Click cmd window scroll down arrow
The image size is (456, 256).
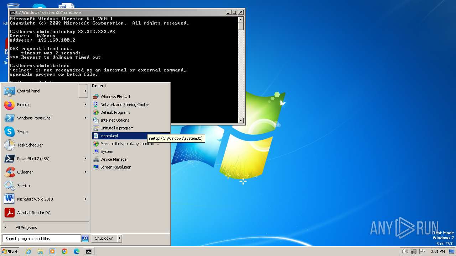pos(241,120)
